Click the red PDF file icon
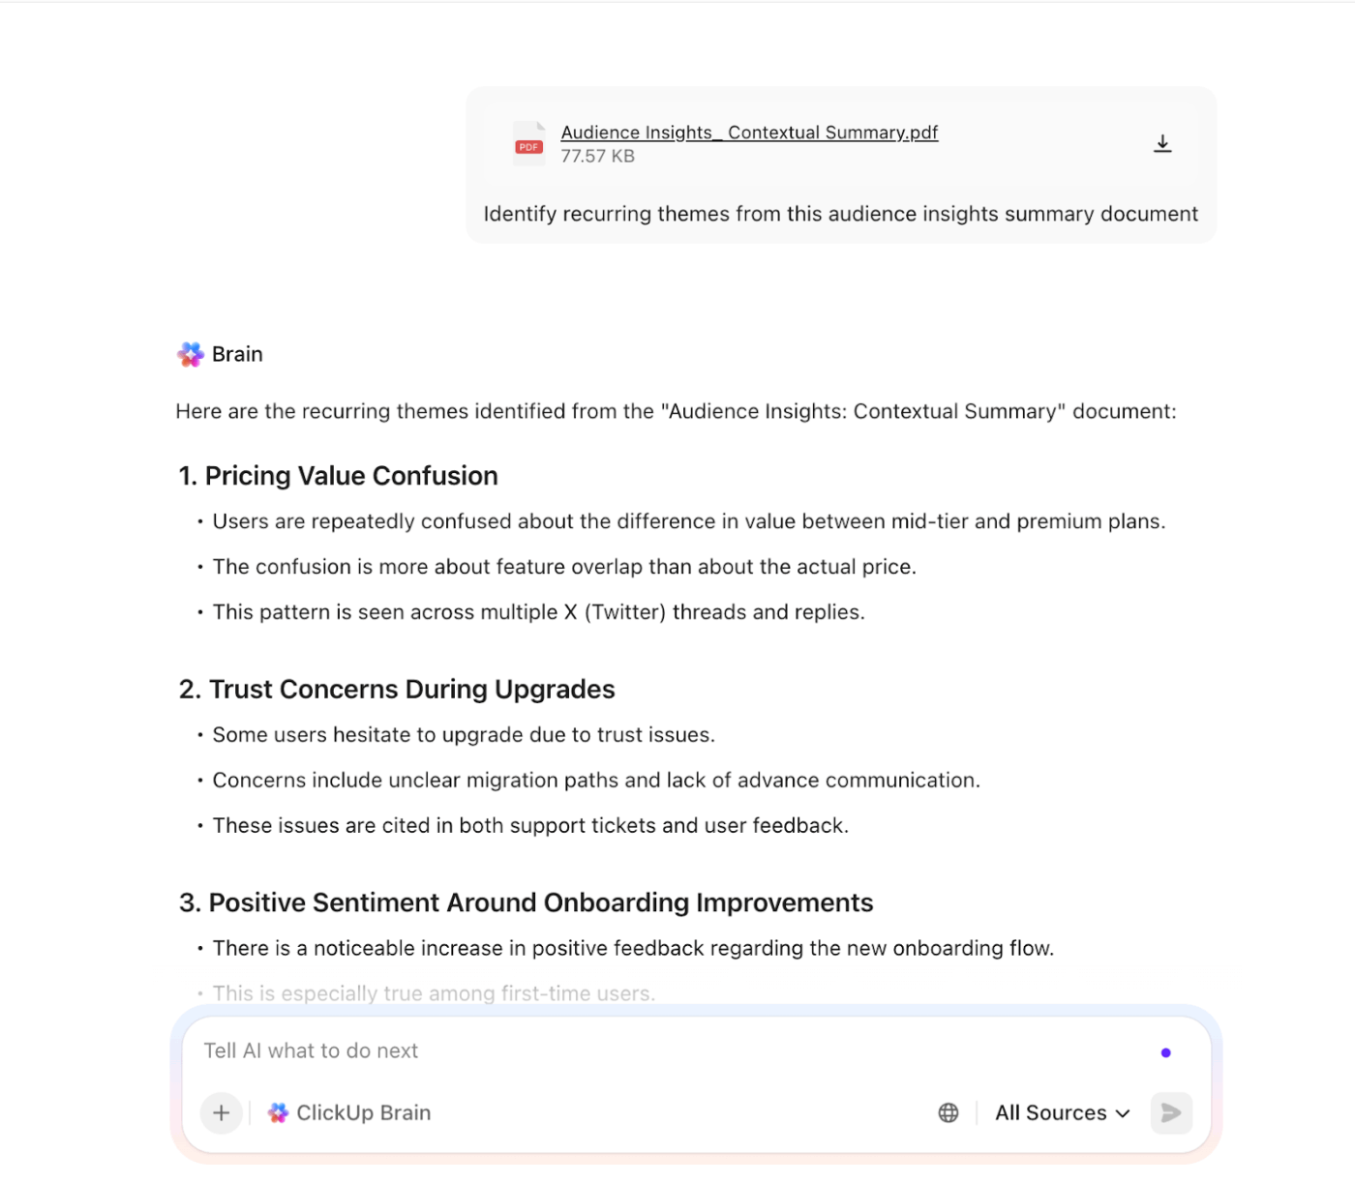Image resolution: width=1355 pixels, height=1183 pixels. (528, 143)
